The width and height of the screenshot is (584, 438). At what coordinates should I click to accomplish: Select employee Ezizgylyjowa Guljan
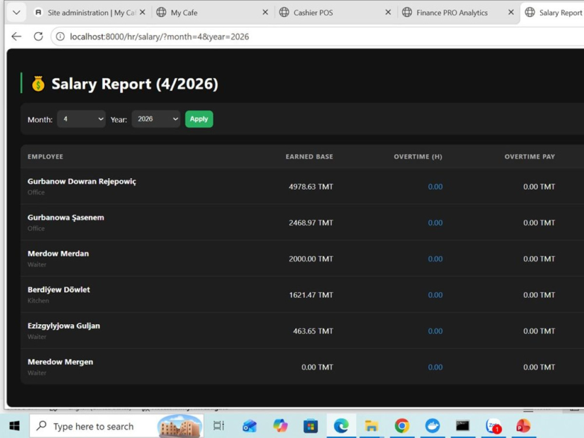[64, 326]
